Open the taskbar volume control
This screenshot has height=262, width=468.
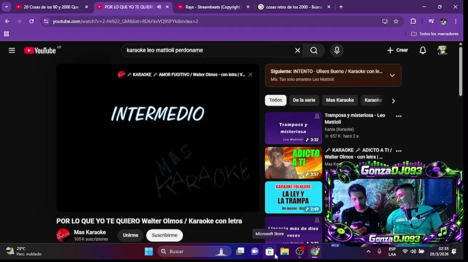click(413, 251)
